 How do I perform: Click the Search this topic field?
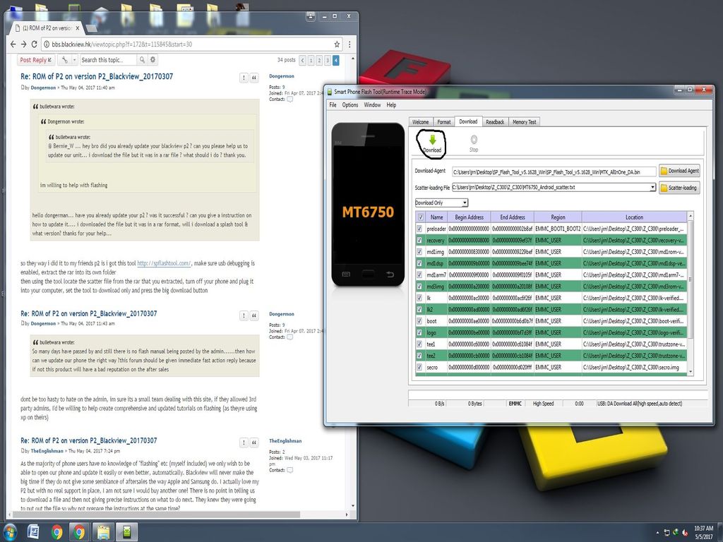108,60
